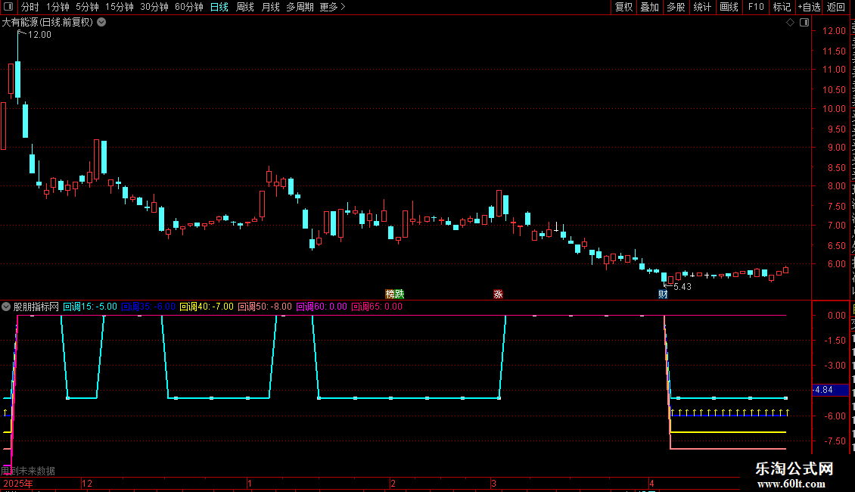Screen dimensions: 855x492
Task: Click the 用到未来数据 warning text
Action: click(x=28, y=471)
